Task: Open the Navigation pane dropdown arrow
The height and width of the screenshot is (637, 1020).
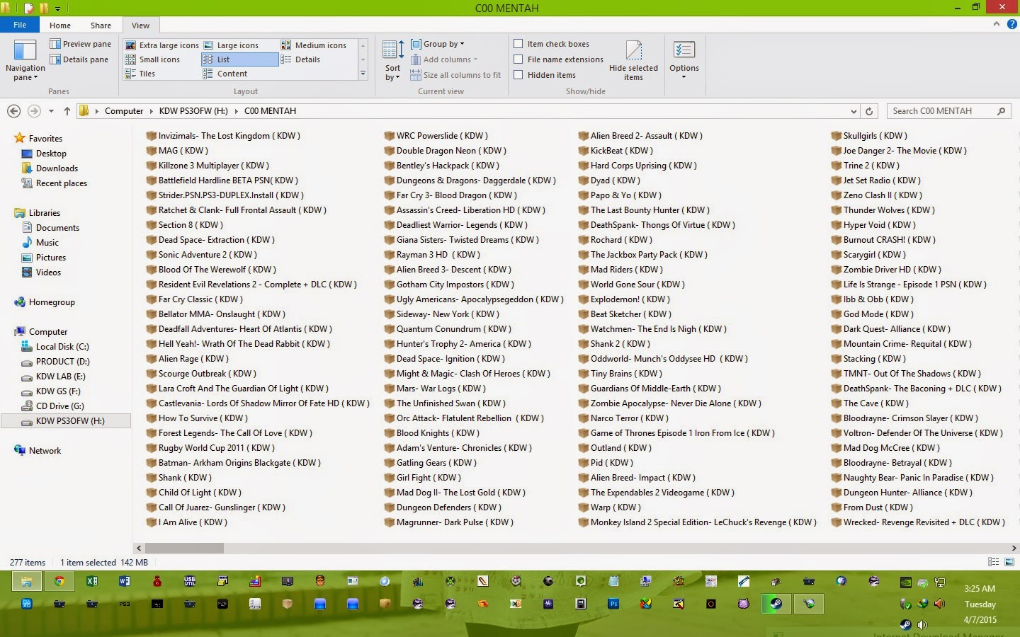Action: coord(36,77)
